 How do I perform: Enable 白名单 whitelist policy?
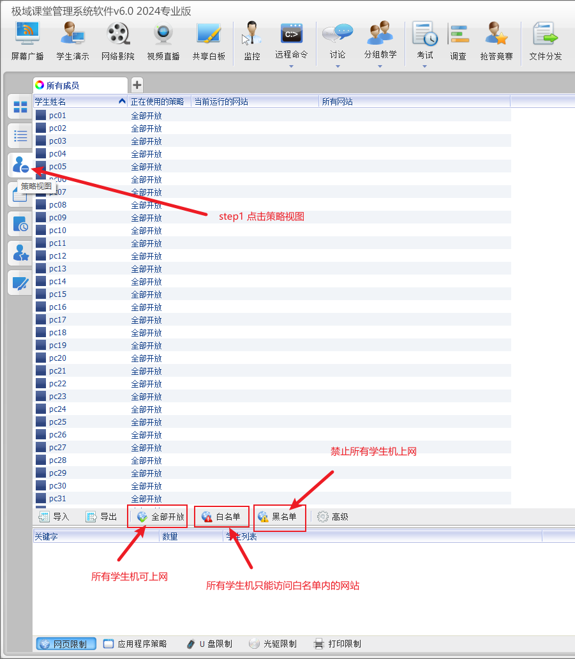(x=221, y=517)
